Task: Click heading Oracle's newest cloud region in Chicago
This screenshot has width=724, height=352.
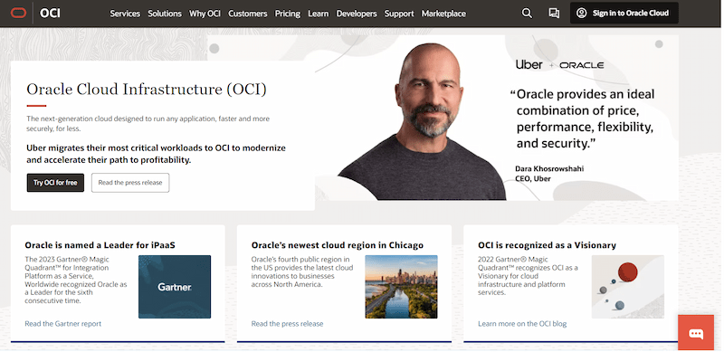Action: (338, 245)
